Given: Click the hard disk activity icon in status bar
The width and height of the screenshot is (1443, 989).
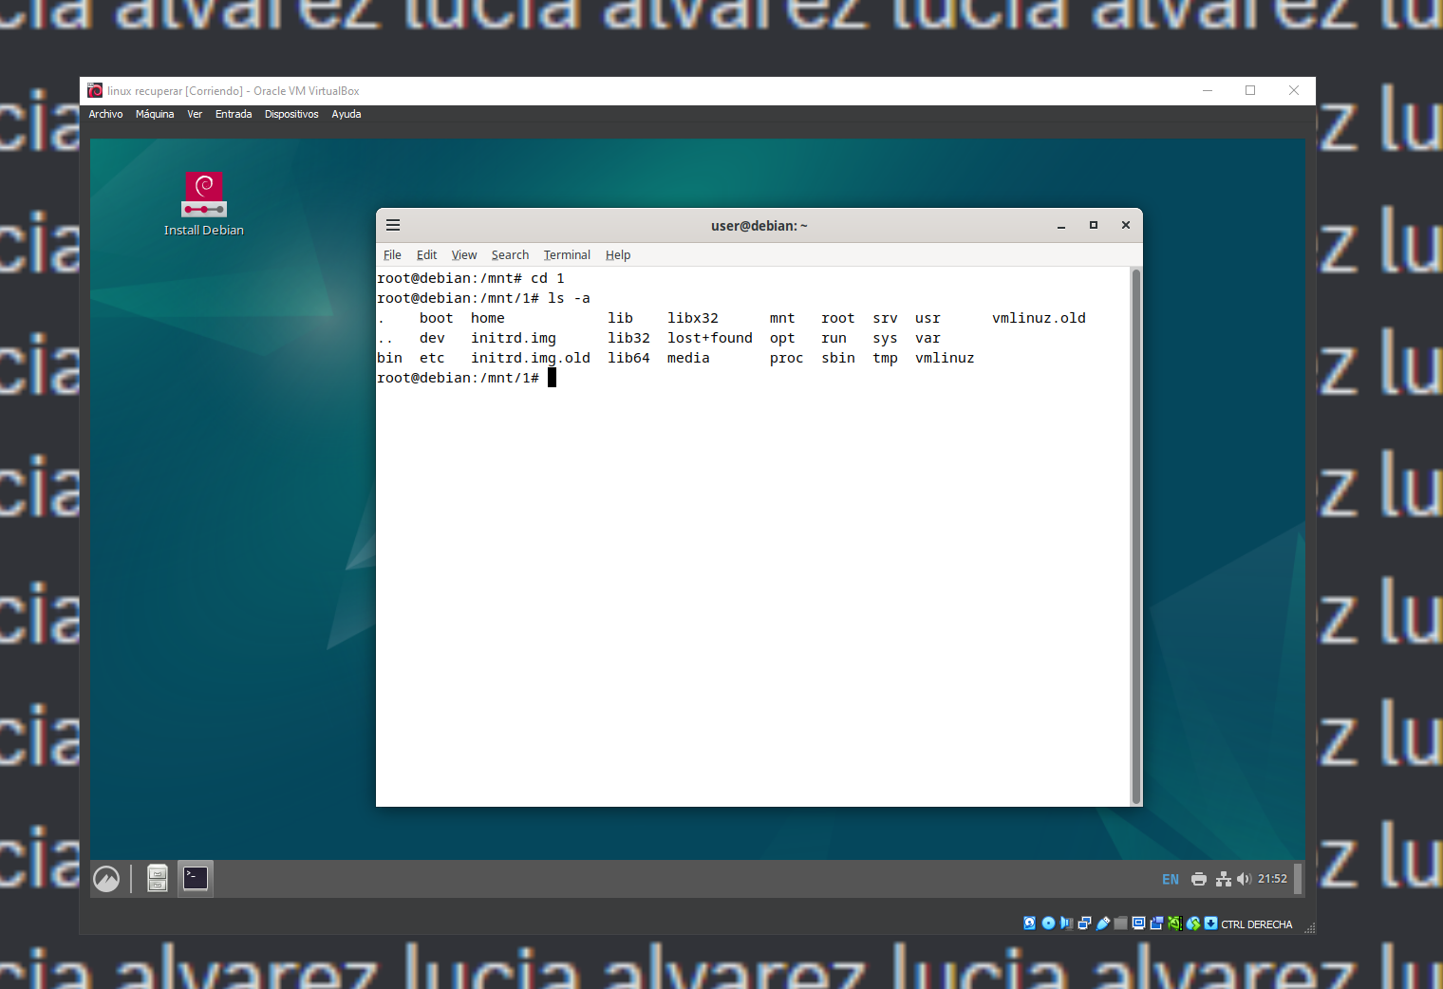Looking at the screenshot, I should click(1029, 923).
